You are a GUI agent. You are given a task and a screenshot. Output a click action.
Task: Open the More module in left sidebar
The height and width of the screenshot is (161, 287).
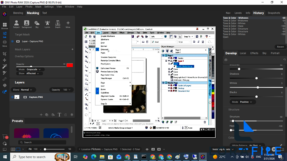pyautogui.click(x=5, y=43)
